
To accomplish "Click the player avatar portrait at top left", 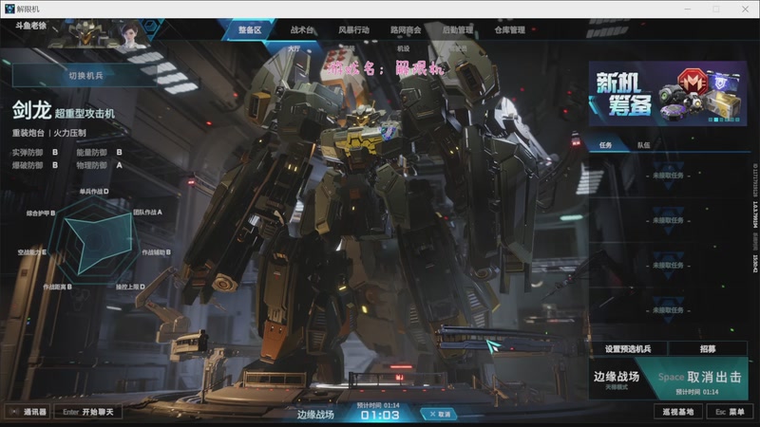I will [130, 35].
